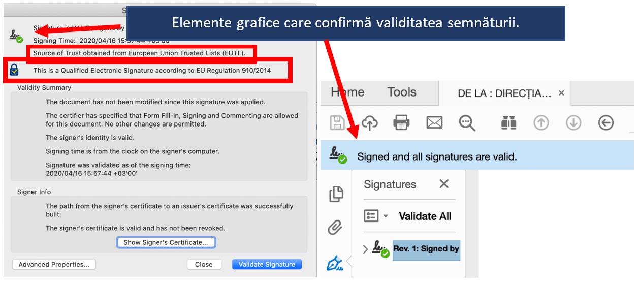Switch to the Tools tab

tap(401, 92)
